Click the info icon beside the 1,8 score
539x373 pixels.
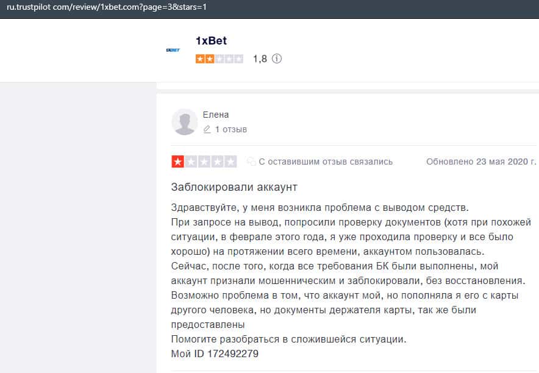(277, 59)
